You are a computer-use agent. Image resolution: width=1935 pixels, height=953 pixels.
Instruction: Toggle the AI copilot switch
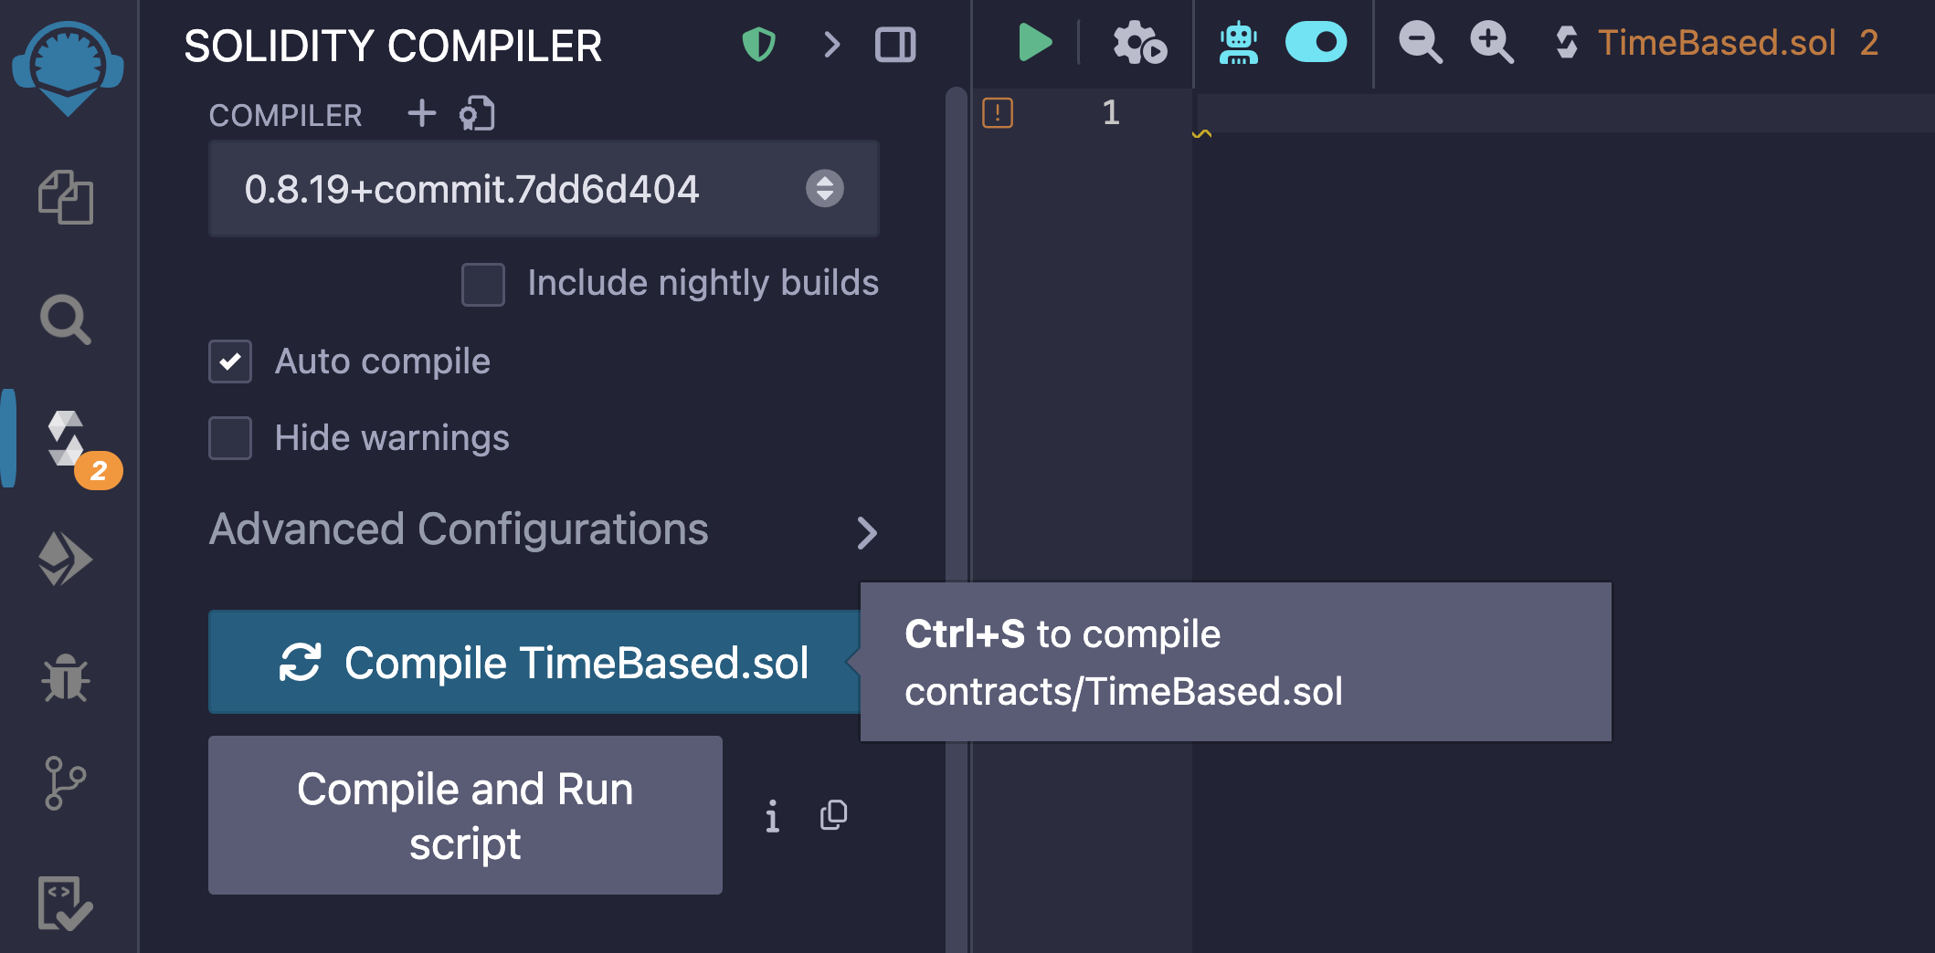tap(1316, 43)
